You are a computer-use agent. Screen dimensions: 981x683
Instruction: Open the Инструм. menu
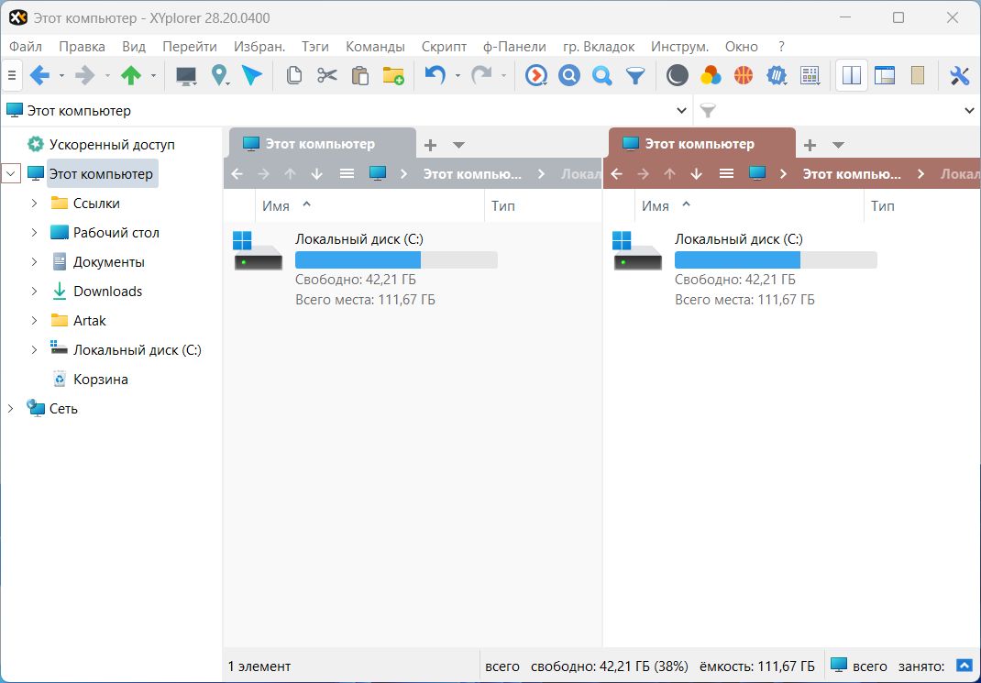coord(679,47)
